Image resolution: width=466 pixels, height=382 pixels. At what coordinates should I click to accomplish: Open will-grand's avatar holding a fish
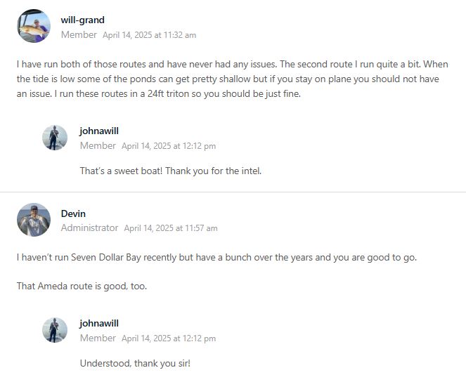[x=34, y=26]
